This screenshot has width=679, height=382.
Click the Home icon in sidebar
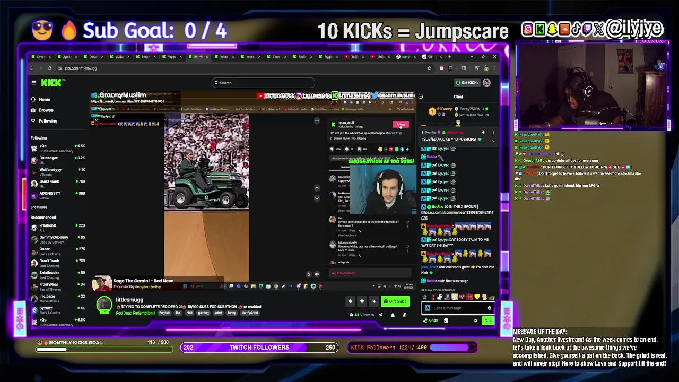[x=33, y=99]
